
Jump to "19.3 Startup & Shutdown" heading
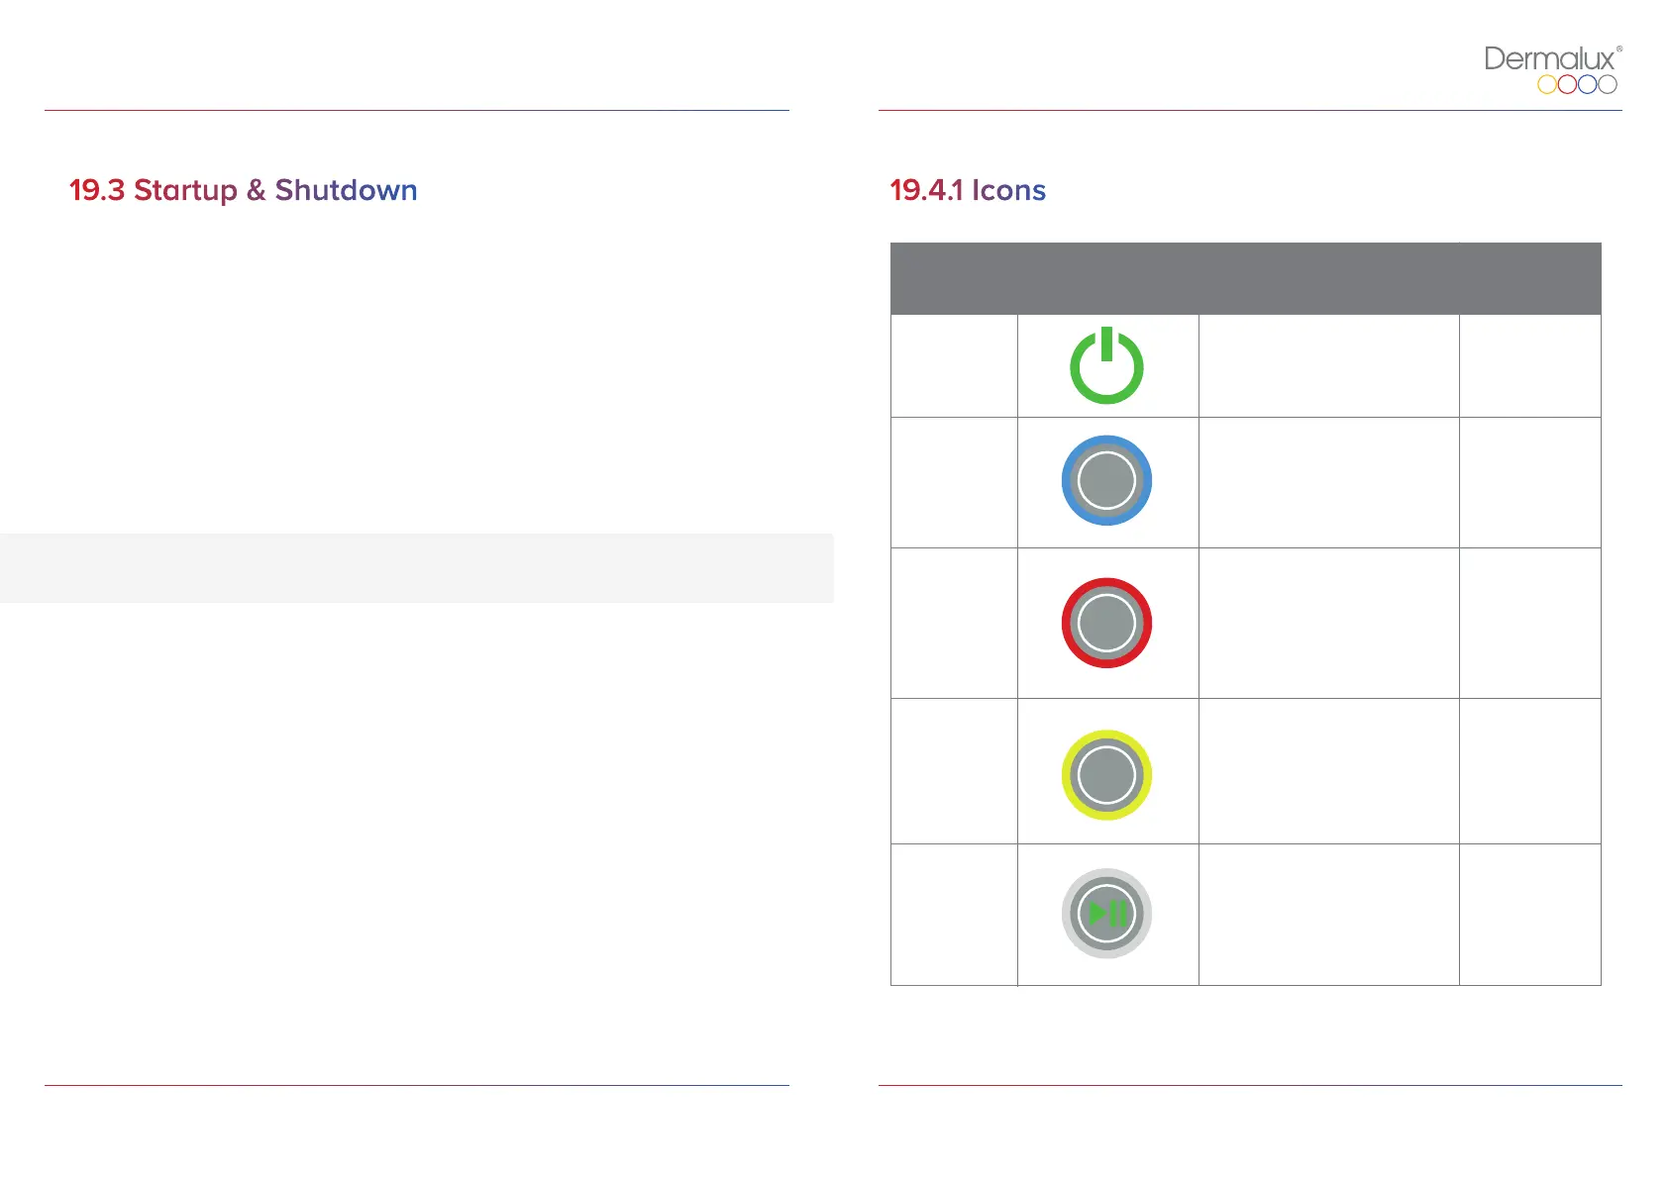pyautogui.click(x=244, y=190)
